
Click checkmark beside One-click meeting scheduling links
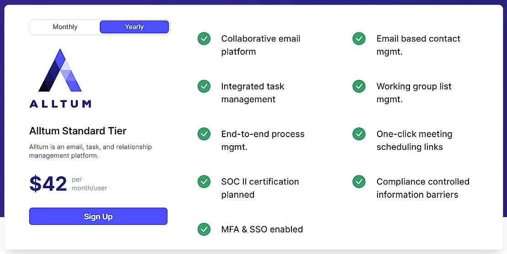click(359, 134)
